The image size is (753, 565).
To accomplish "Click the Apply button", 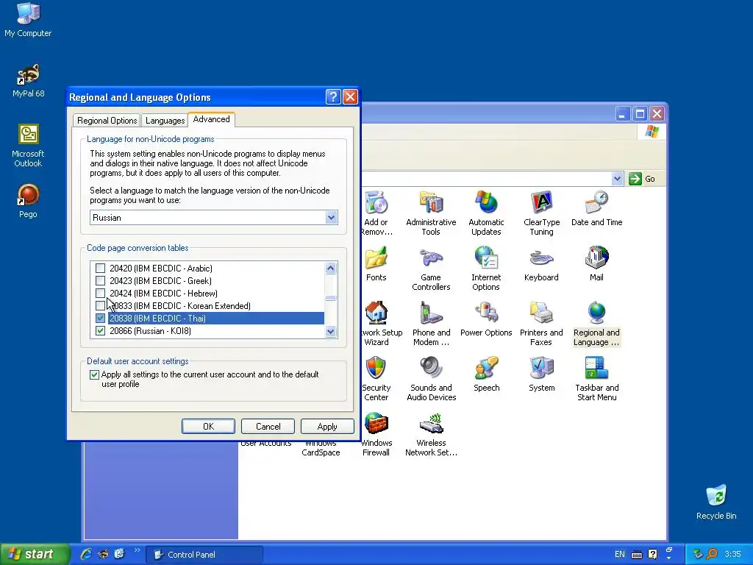I will (x=327, y=427).
